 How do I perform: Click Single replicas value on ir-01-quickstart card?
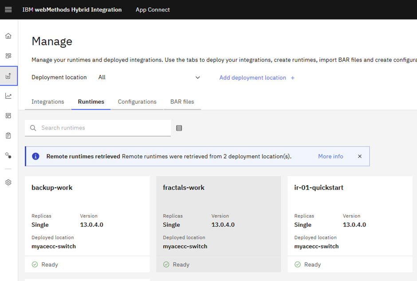pyautogui.click(x=303, y=225)
